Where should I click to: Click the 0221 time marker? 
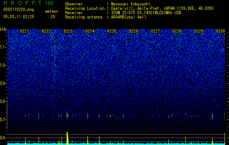click(24, 31)
